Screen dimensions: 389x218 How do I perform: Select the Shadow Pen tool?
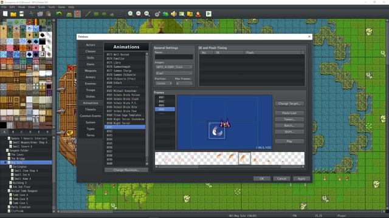point(120,14)
